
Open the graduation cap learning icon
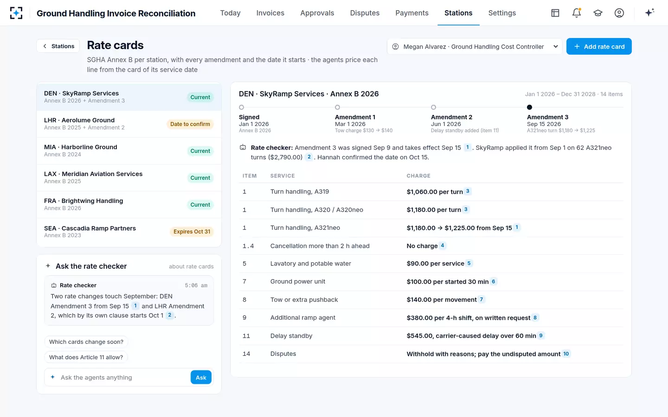coord(598,13)
